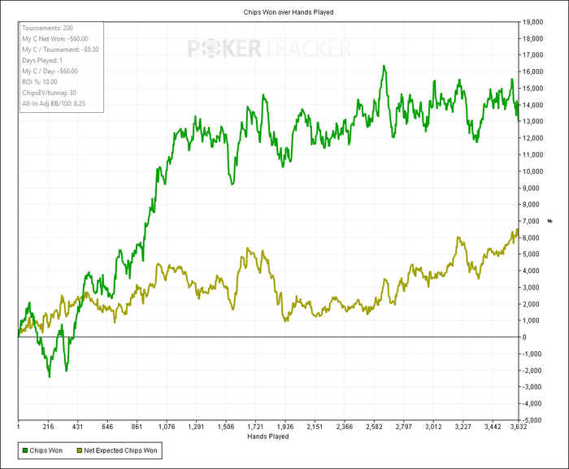Select the 'Net Expected Chips Won' legend label
The width and height of the screenshot is (569, 469).
pyautogui.click(x=120, y=450)
